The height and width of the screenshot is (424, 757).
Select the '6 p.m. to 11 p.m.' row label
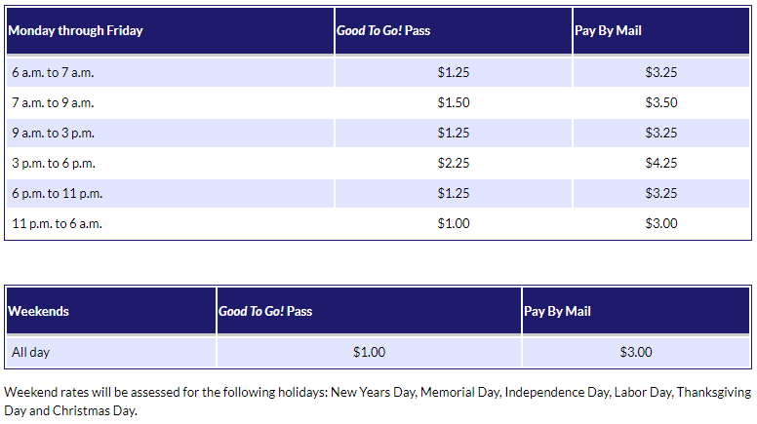pos(57,193)
